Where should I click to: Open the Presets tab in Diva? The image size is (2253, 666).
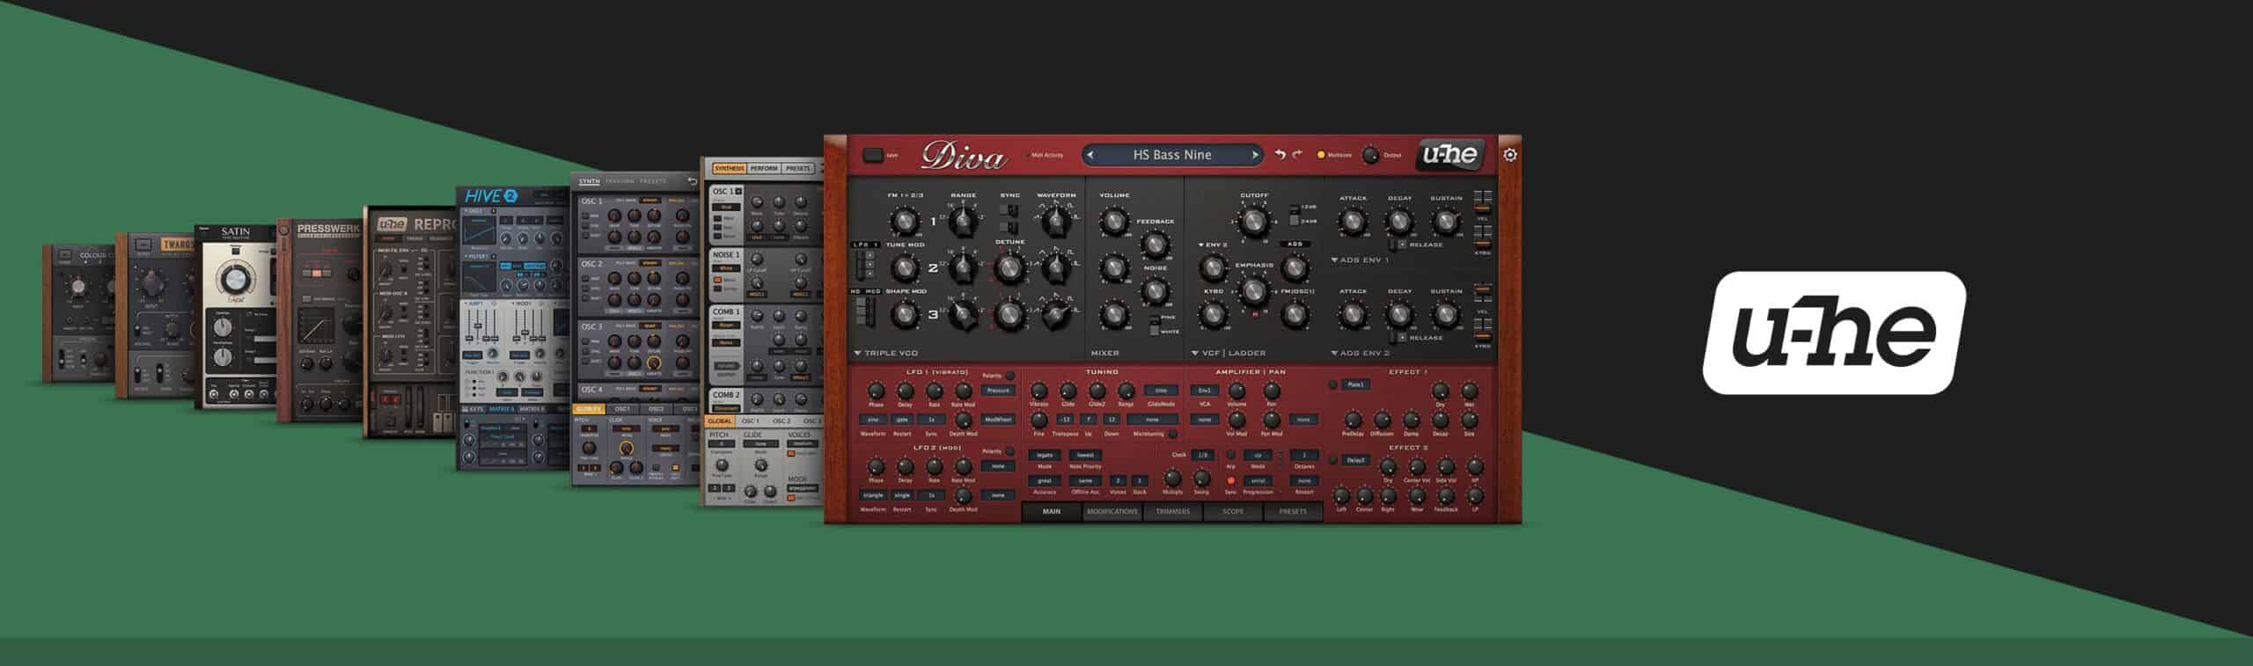point(1293,511)
